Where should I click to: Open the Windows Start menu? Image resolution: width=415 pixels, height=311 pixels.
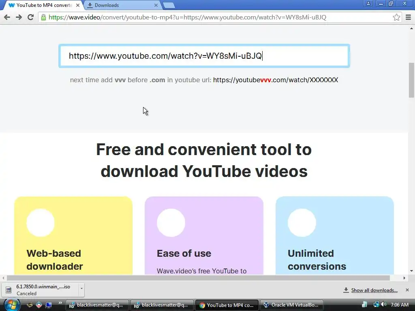pyautogui.click(x=12, y=305)
